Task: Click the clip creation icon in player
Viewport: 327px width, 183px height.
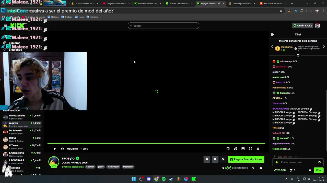Action: (x=236, y=149)
